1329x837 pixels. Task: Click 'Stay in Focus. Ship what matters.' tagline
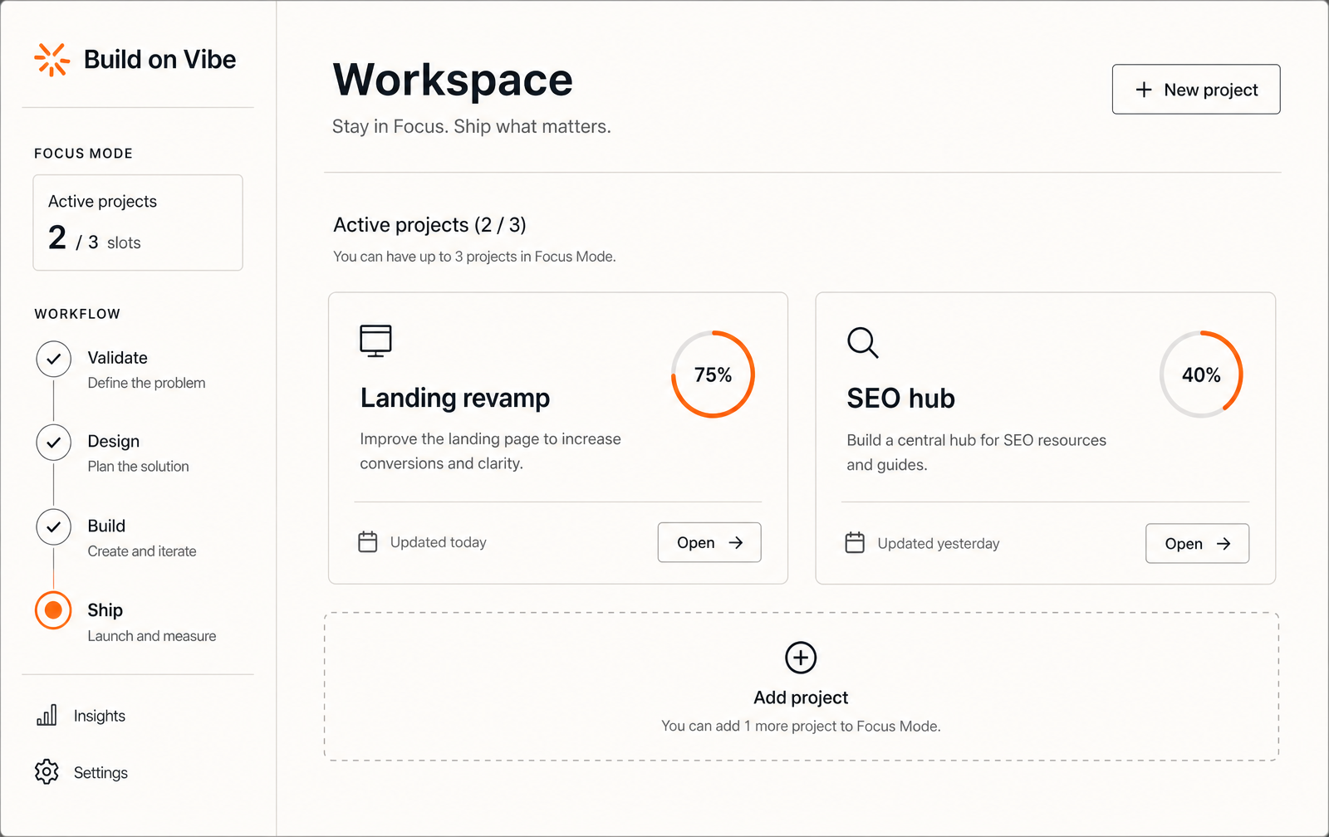472,127
